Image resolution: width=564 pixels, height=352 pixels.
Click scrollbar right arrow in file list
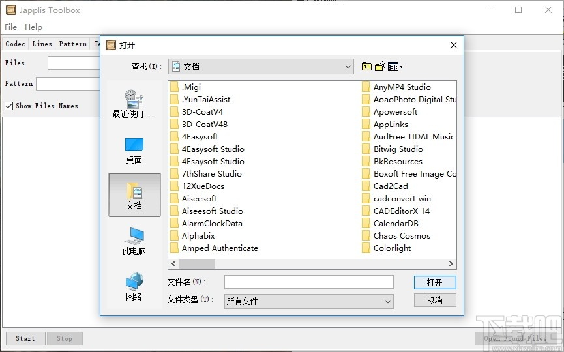[451, 264]
